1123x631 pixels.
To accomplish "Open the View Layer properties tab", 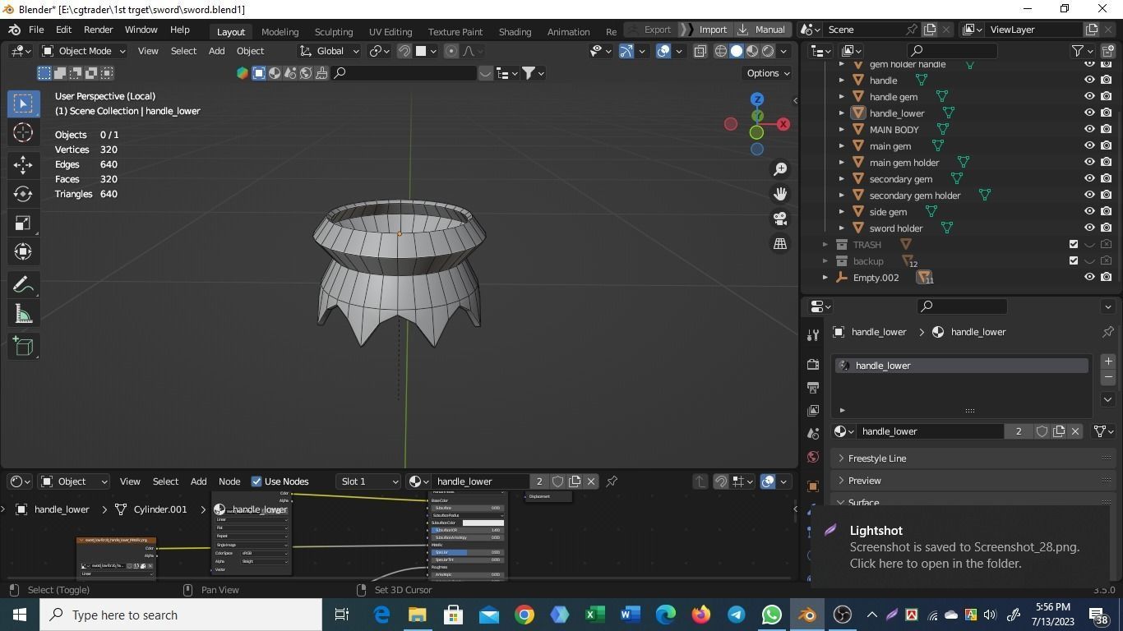I will point(813,410).
